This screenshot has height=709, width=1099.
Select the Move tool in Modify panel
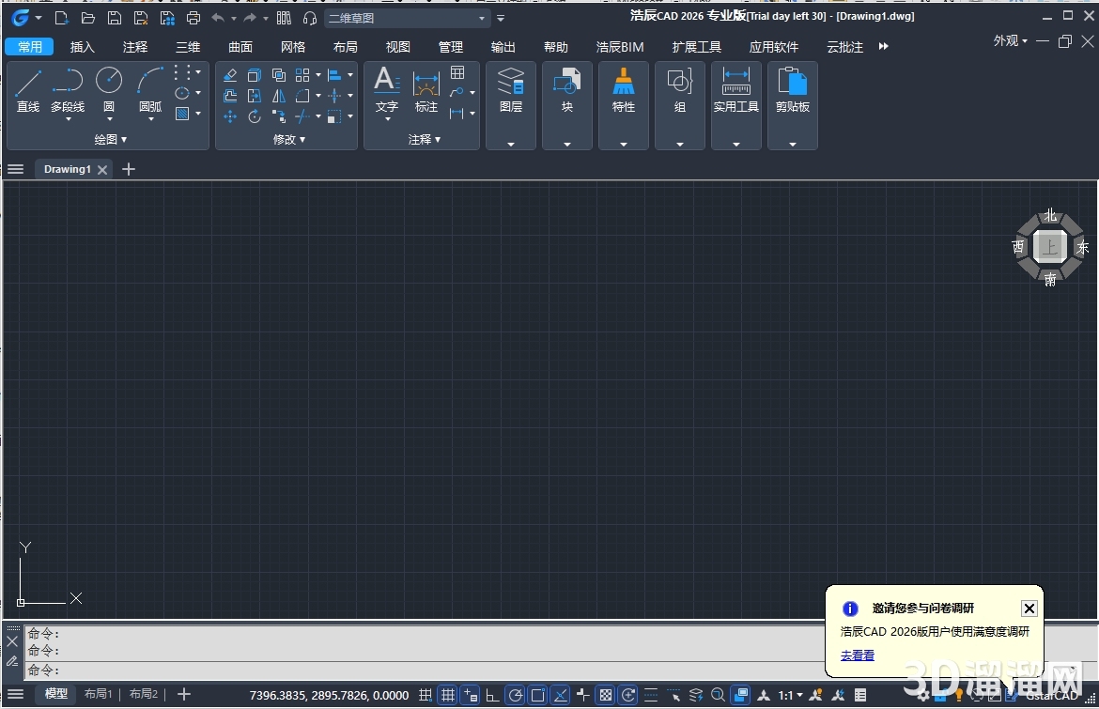coord(230,116)
